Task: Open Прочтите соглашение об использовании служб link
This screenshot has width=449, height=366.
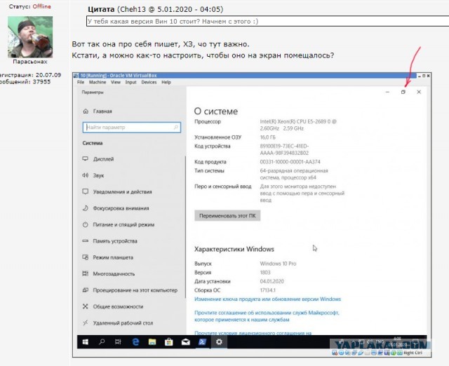Action: click(267, 316)
